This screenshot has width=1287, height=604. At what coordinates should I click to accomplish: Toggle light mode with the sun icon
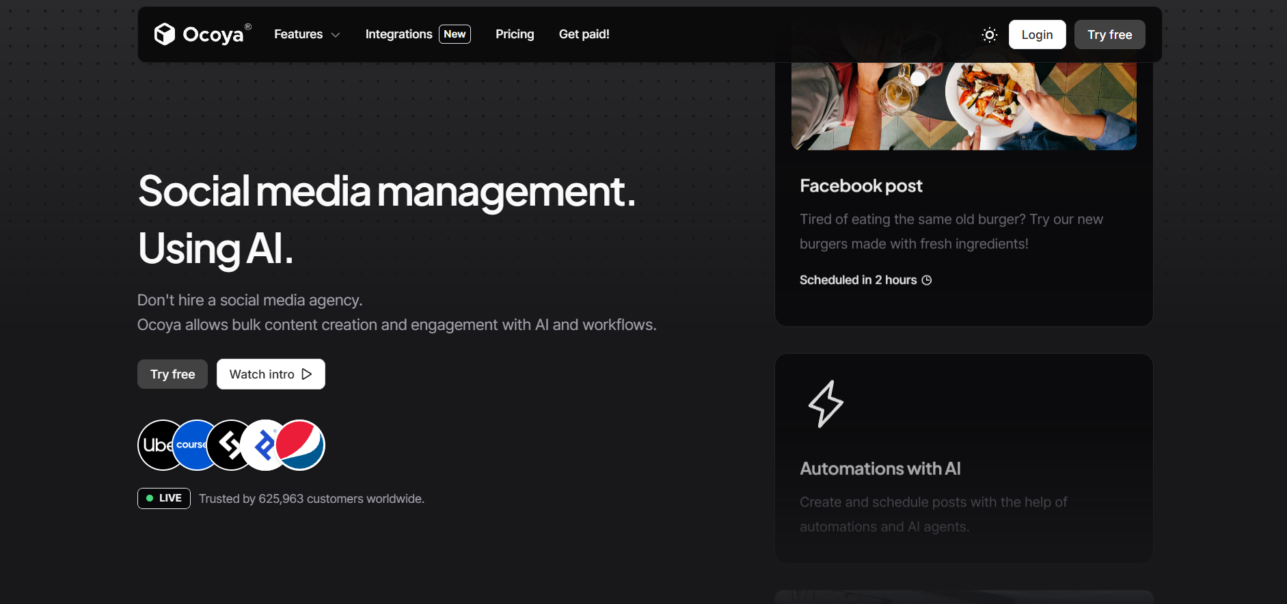point(989,35)
